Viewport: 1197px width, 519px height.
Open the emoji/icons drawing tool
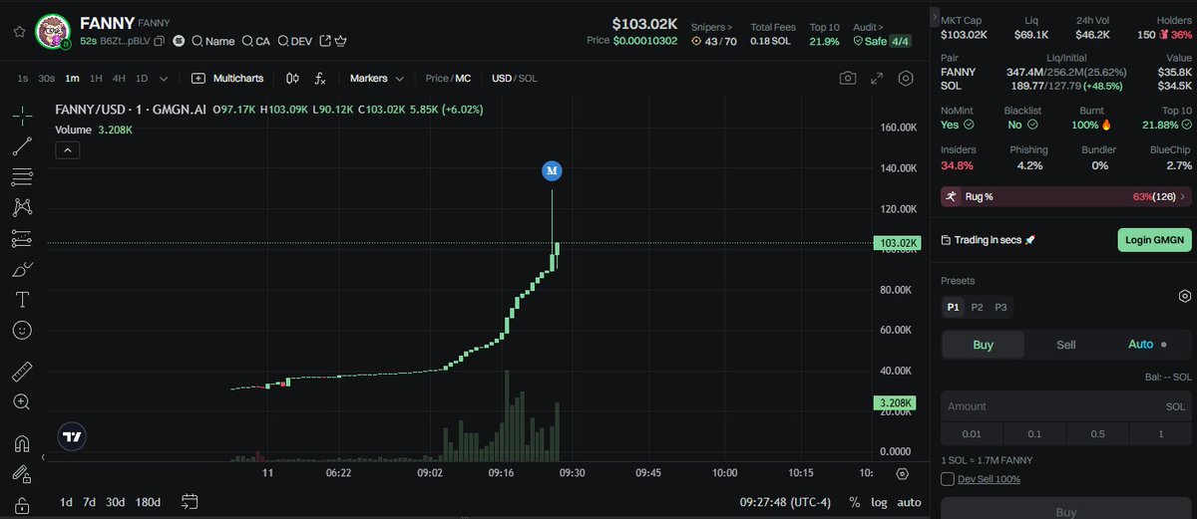coord(22,329)
